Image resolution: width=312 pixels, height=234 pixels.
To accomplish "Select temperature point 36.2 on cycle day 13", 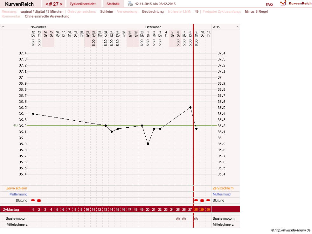I will [x=106, y=126].
